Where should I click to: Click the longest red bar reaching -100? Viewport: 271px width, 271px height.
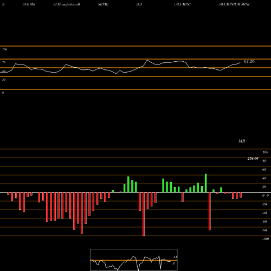coord(144,214)
